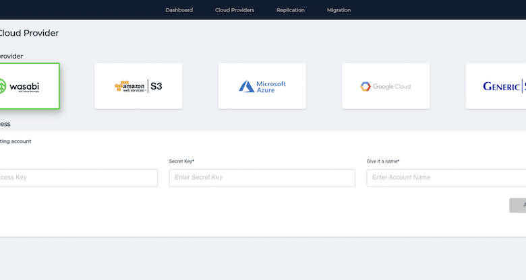Pick the Google Cloud provider card
The image size is (526, 280).
(386, 86)
